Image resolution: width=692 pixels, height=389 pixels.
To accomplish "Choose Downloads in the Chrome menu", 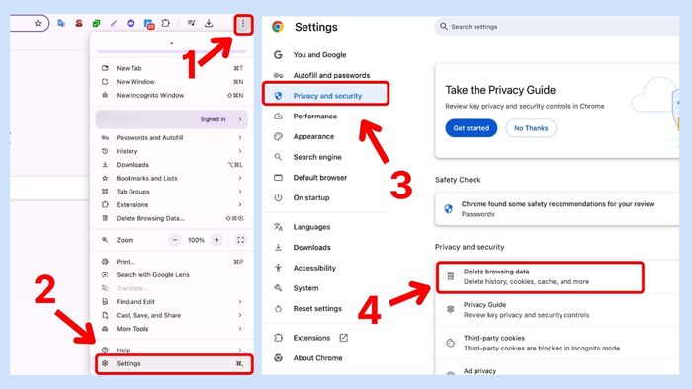I will (x=172, y=165).
